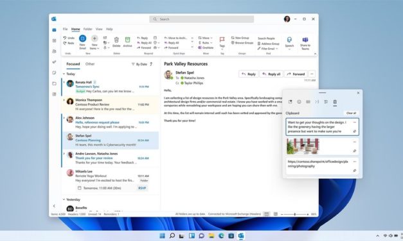Open Search from the taskbar
The height and width of the screenshot is (241, 403).
172,236
